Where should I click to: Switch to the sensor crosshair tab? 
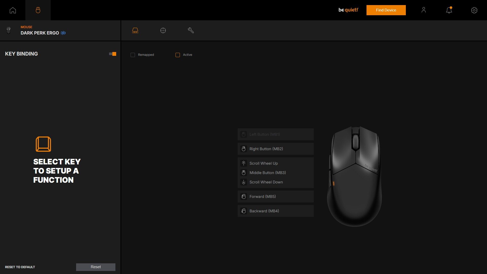163,30
